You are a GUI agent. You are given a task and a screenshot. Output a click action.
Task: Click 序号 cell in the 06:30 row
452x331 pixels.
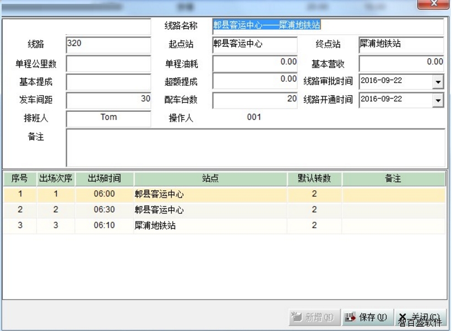[x=20, y=210]
